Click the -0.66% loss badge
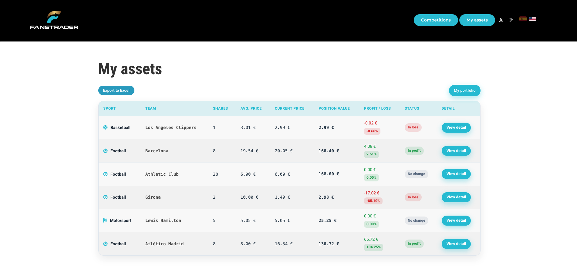 pos(372,131)
